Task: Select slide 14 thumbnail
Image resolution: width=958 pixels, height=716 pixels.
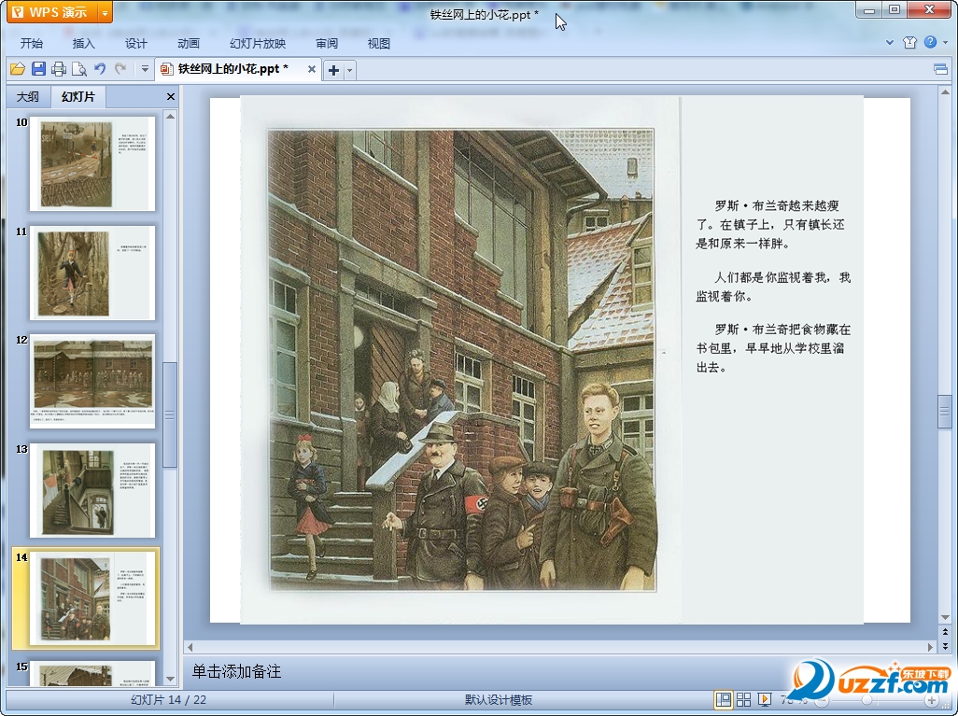Action: 92,598
